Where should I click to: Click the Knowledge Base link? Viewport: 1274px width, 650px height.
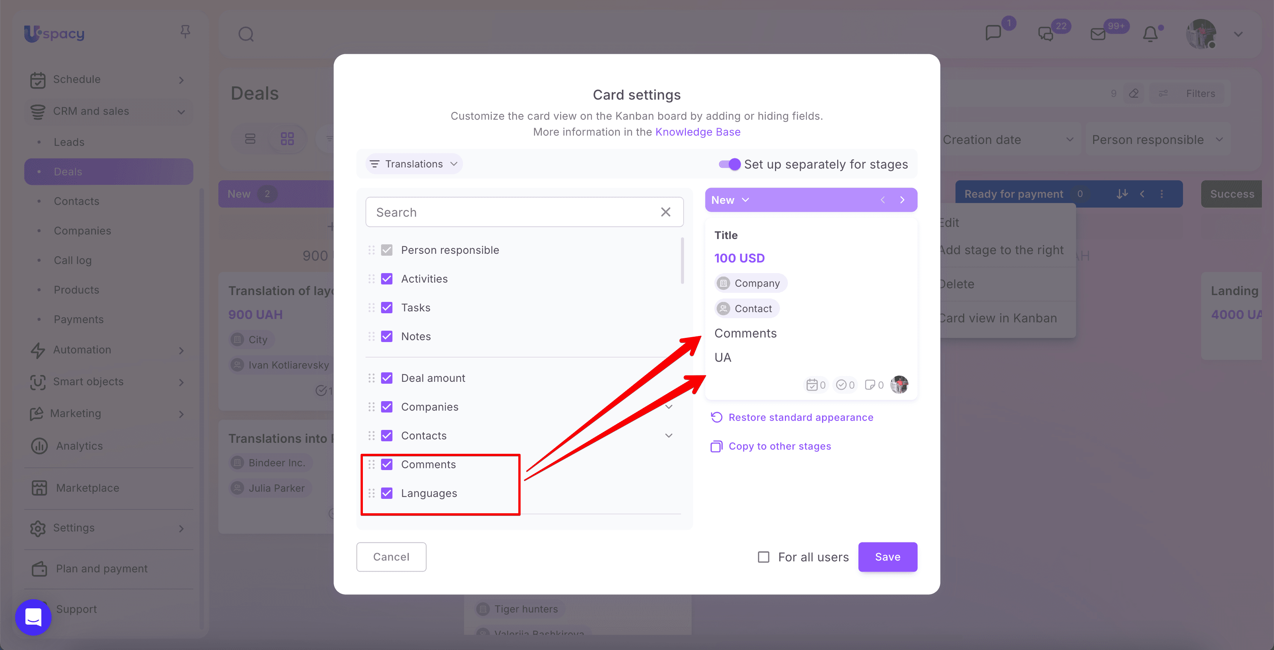coord(698,132)
